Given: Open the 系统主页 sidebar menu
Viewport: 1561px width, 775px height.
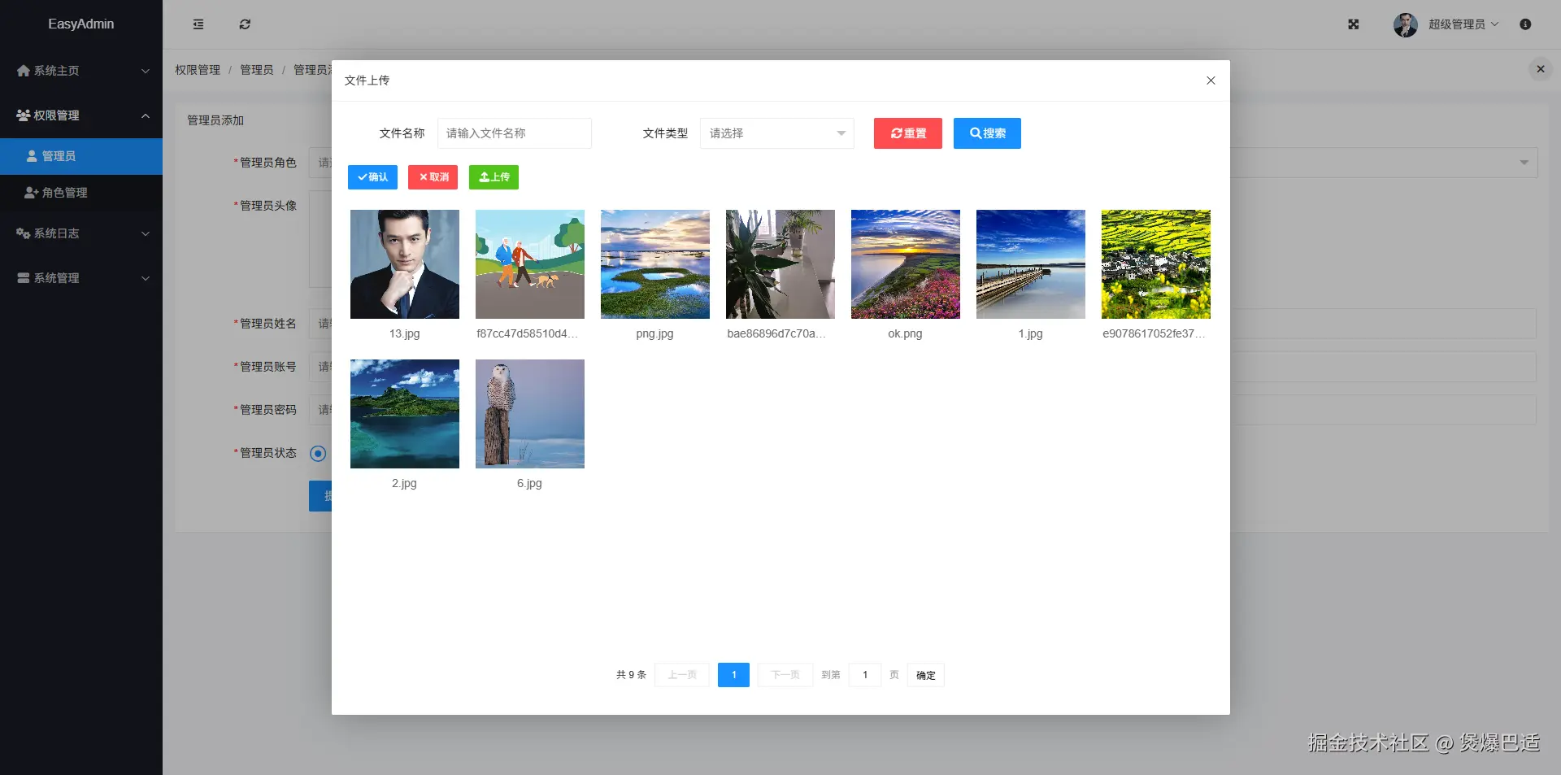Looking at the screenshot, I should pyautogui.click(x=81, y=71).
